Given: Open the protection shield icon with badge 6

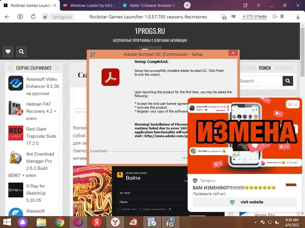Looking at the screenshot, I should point(224,17).
